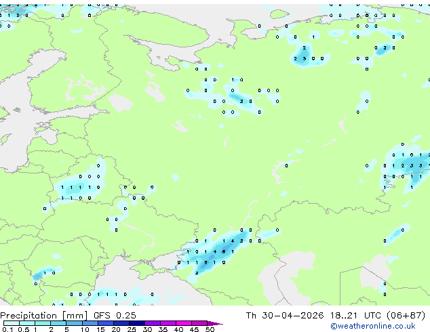430x332 pixels.
Task: Pick the 15–20 mm legend swatch
Action: [106, 323]
